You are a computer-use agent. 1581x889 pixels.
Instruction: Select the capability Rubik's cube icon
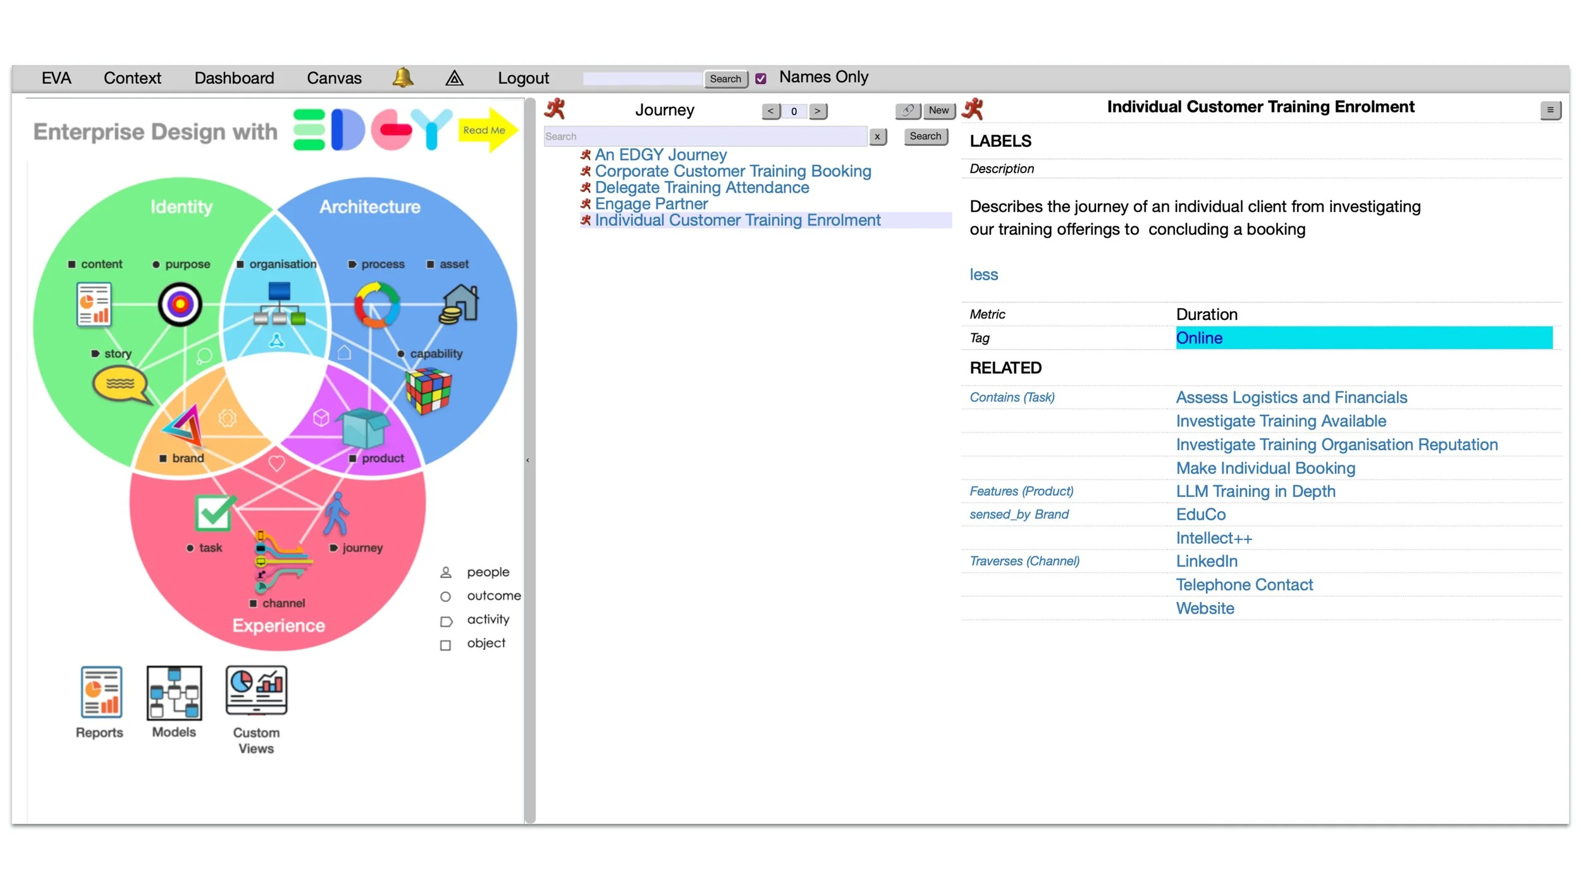pyautogui.click(x=428, y=391)
